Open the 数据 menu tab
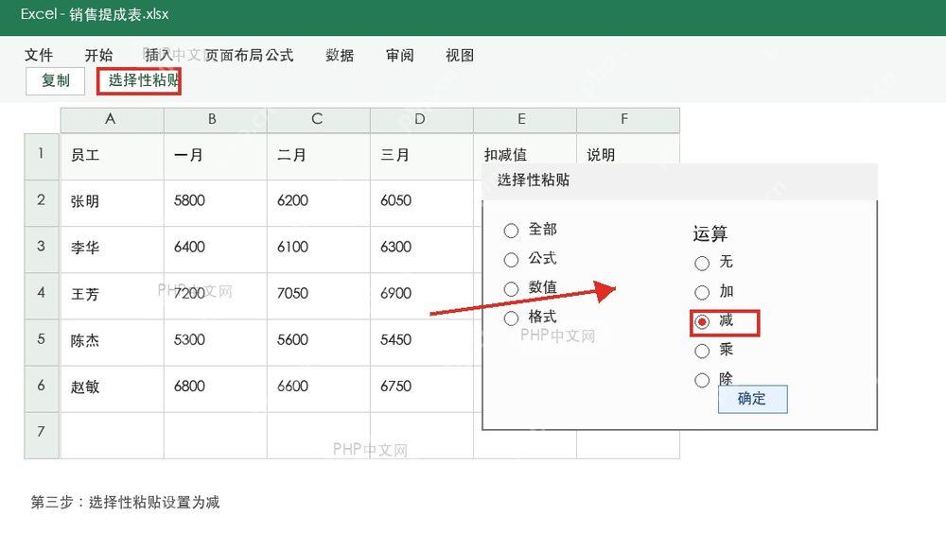Image resolution: width=946 pixels, height=533 pixels. coord(340,56)
